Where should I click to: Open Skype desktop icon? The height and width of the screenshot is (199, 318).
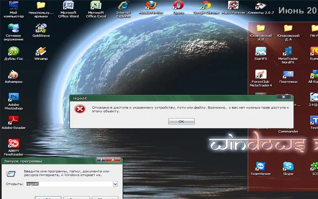288,168
